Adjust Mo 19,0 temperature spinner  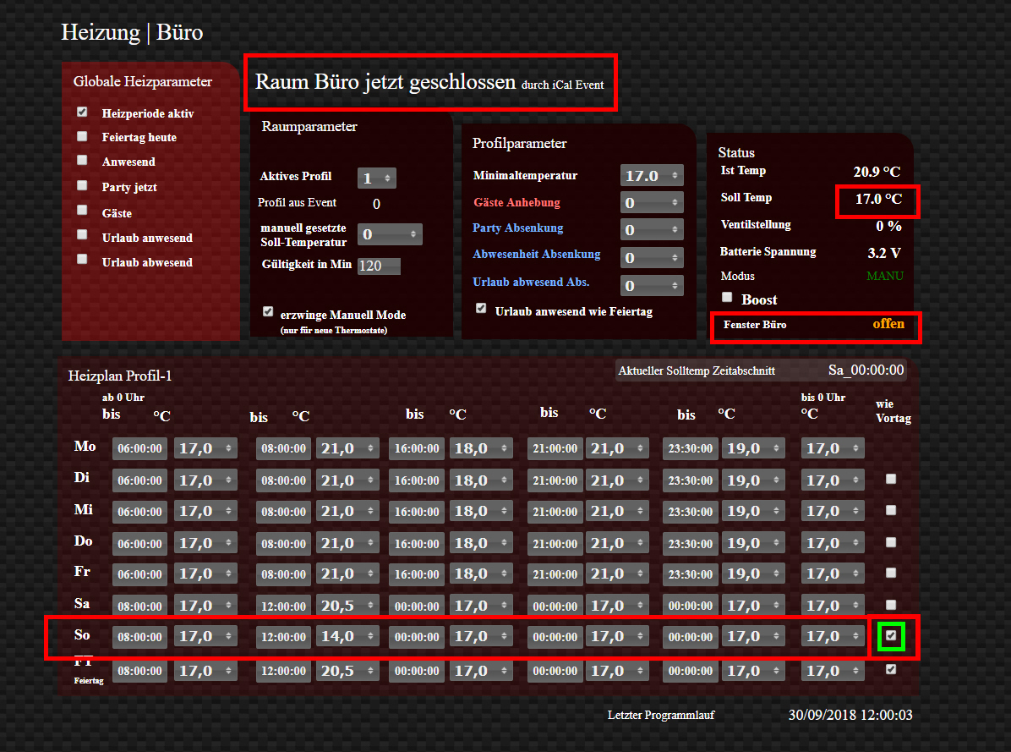(753, 448)
